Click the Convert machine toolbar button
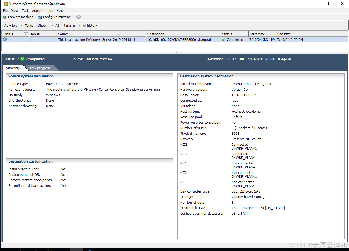Image resolution: width=349 pixels, height=251 pixels. coord(18,17)
